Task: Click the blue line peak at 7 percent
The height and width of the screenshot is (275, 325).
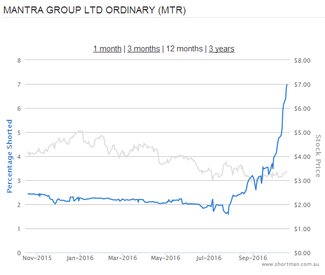Action: (287, 85)
